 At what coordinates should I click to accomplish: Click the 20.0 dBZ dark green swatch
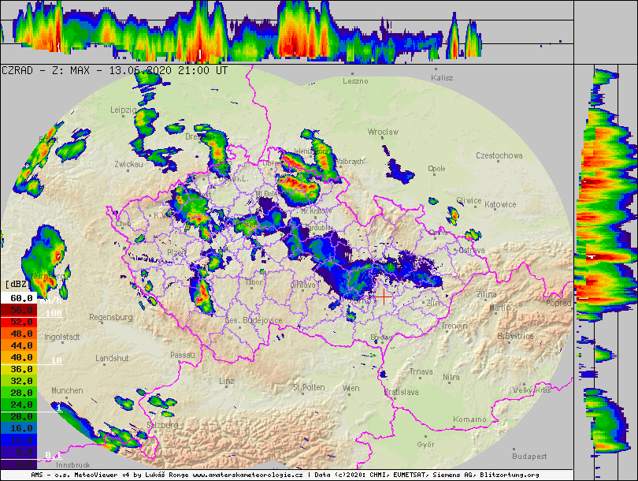point(19,416)
